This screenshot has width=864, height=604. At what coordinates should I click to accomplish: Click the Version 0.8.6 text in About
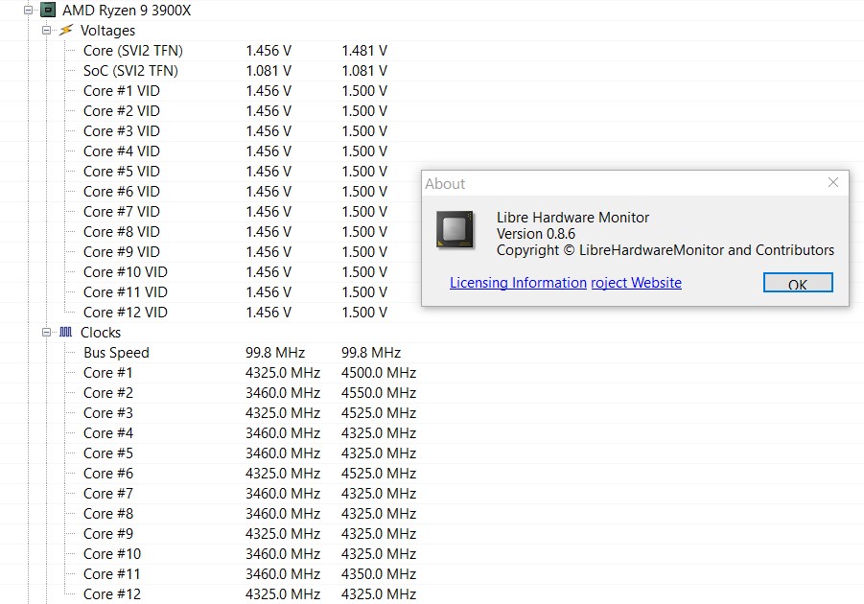pos(536,234)
